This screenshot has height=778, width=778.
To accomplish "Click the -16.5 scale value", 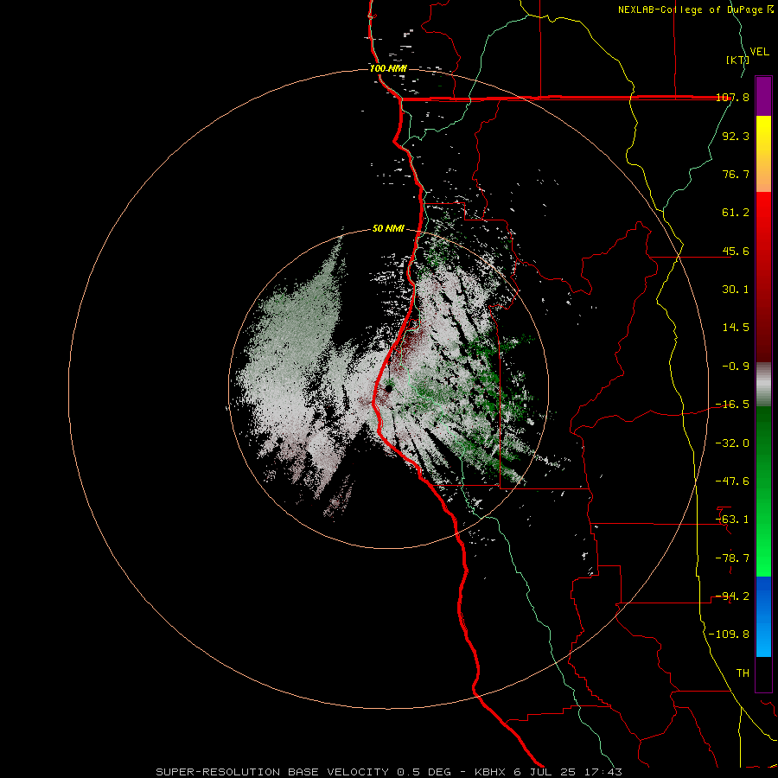I will pyautogui.click(x=732, y=405).
